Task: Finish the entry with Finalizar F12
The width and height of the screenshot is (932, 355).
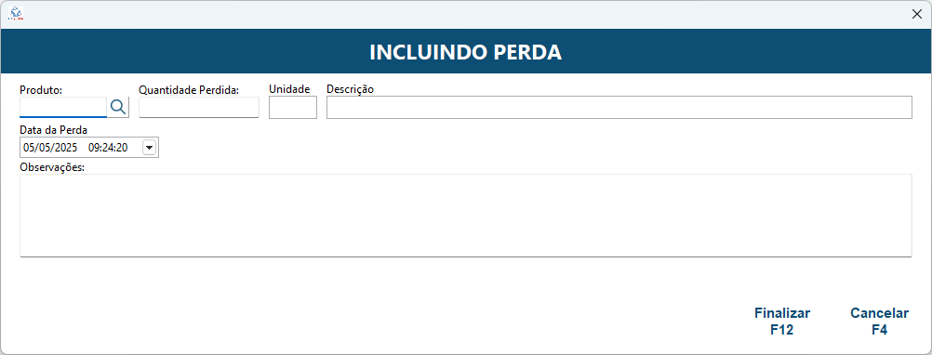Action: tap(781, 322)
